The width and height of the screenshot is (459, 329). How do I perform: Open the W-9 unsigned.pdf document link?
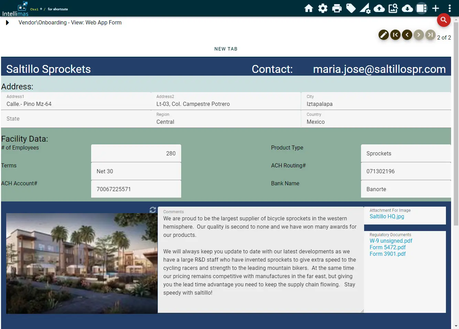(x=391, y=241)
